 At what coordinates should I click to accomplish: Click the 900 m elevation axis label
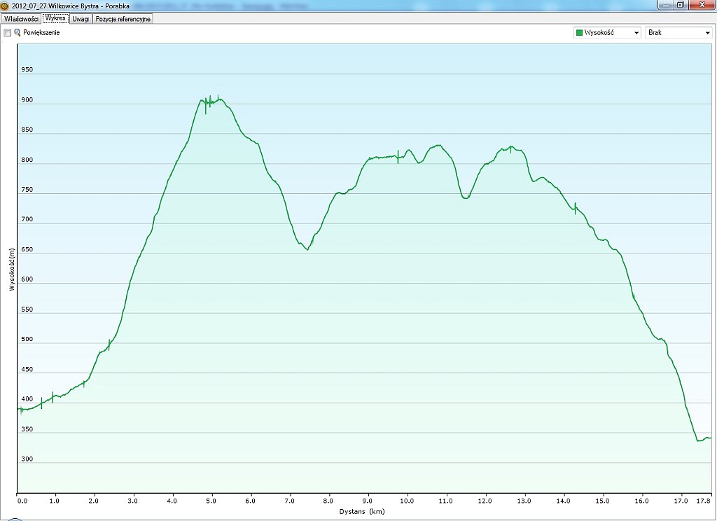27,100
